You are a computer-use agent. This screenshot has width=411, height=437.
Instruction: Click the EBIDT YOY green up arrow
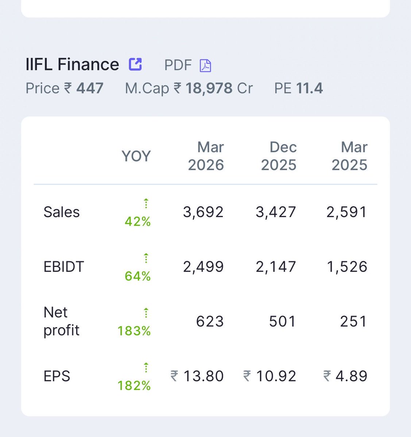[146, 258]
